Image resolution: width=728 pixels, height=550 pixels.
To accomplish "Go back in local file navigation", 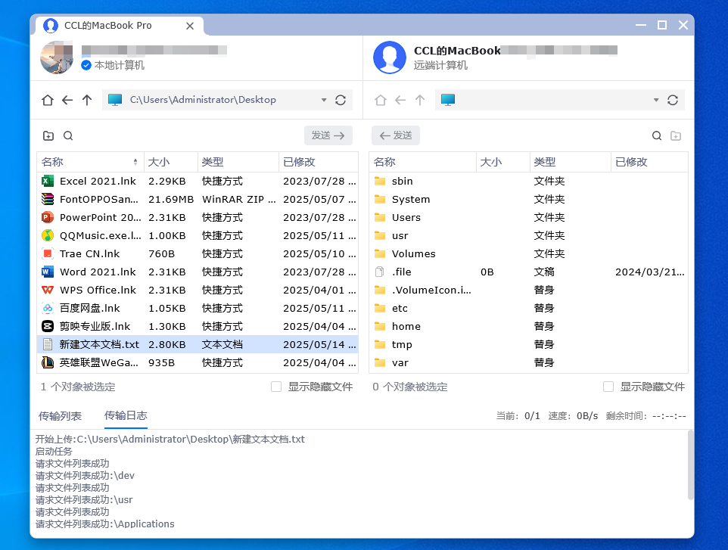I will coord(67,100).
